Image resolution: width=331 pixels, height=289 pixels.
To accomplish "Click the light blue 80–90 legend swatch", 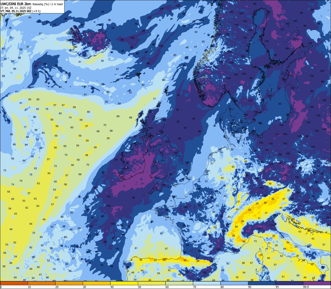I will (234, 283).
